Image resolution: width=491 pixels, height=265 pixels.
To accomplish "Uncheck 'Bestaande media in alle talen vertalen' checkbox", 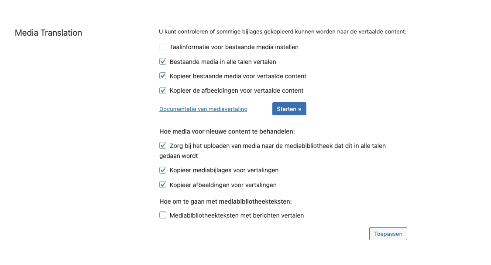I will pyautogui.click(x=162, y=61).
